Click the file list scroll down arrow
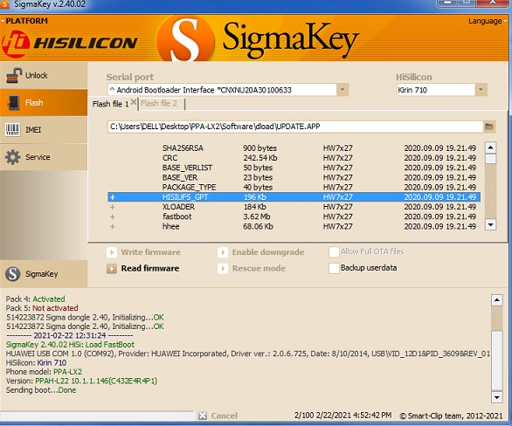This screenshot has width=512, height=426. point(490,224)
